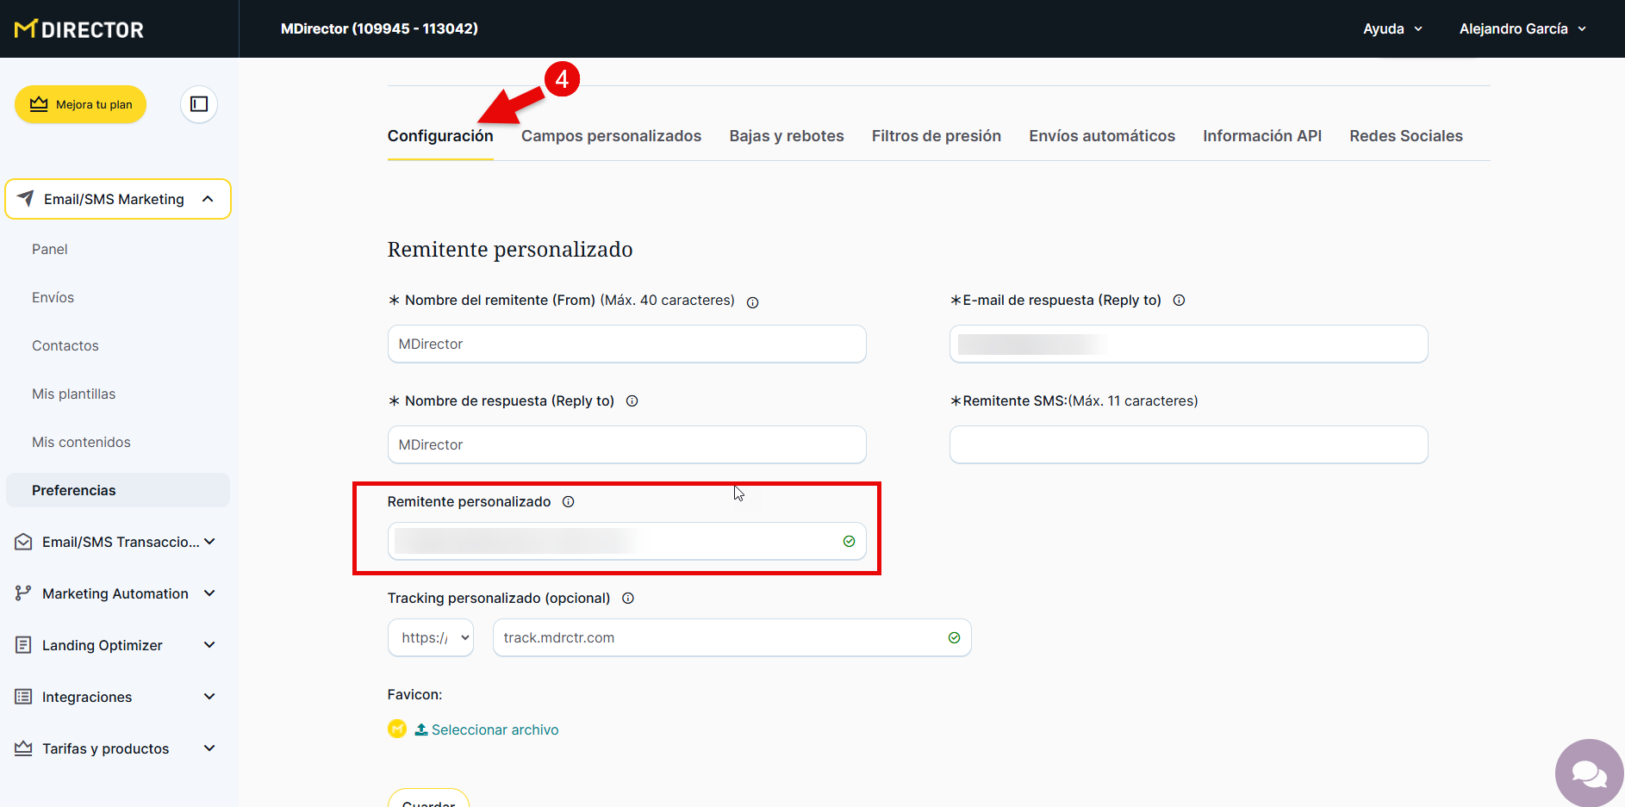The image size is (1625, 807).
Task: Click info icon beside Remitente personalizado label
Action: (x=568, y=502)
